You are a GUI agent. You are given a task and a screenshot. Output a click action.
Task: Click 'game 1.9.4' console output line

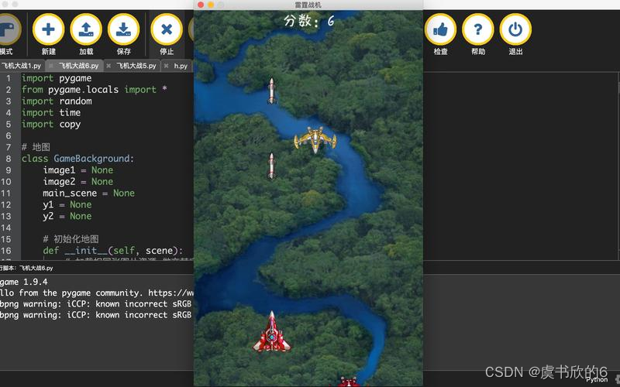pyautogui.click(x=24, y=282)
